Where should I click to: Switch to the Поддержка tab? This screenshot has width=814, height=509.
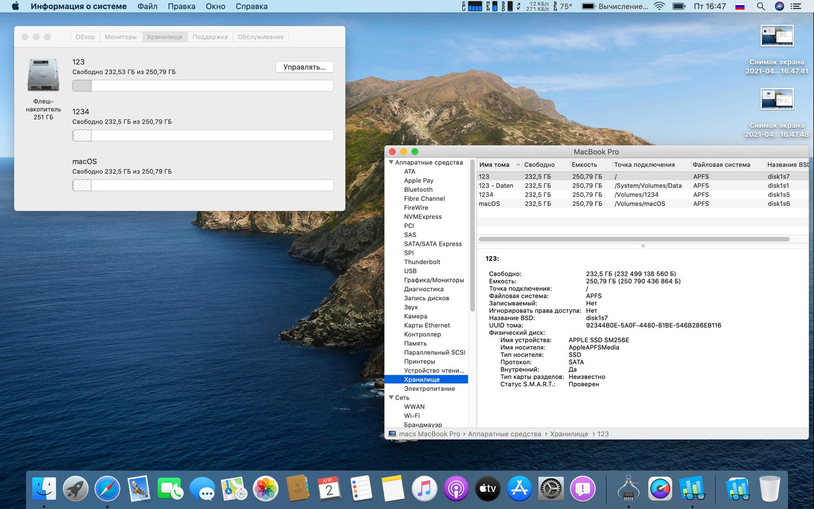[x=210, y=37]
